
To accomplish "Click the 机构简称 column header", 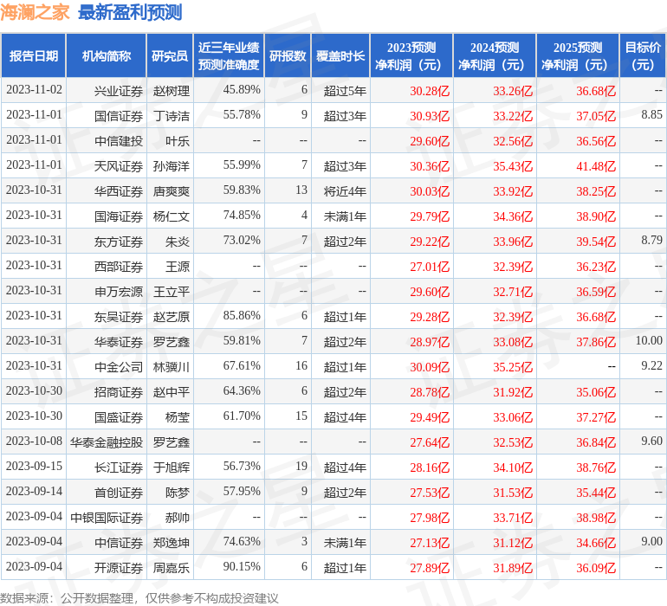I will click(x=107, y=56).
